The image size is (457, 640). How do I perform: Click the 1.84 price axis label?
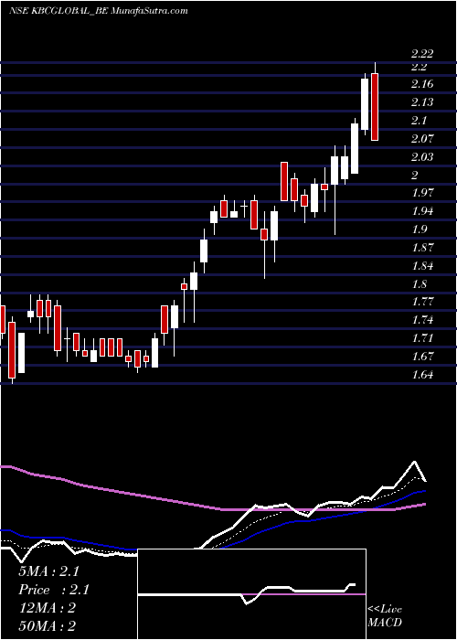[422, 266]
